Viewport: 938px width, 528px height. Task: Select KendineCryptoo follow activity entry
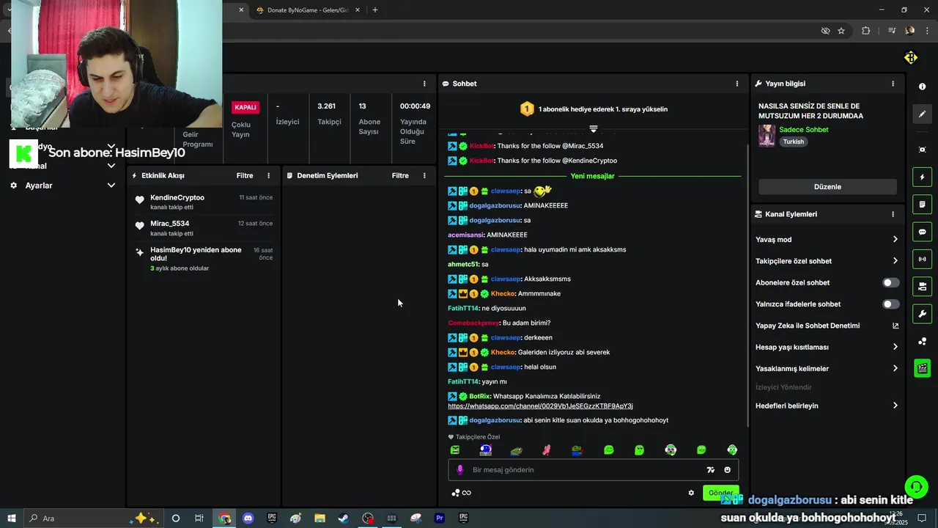(x=204, y=202)
